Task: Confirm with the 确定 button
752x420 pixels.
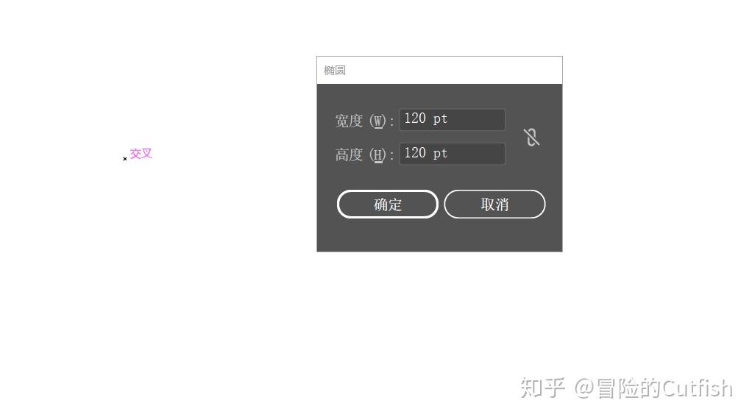Action: [388, 204]
